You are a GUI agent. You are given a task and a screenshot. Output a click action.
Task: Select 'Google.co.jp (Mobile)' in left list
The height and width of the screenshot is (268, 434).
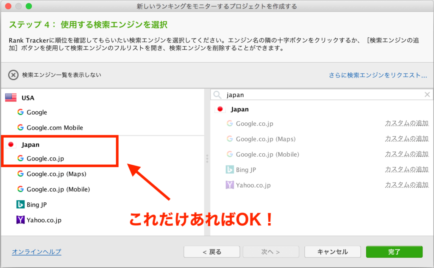click(58, 189)
